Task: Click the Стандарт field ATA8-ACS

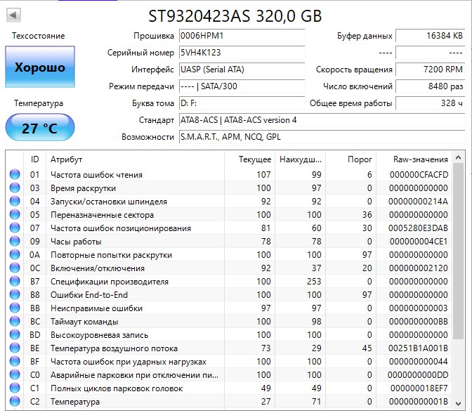Action: click(322, 120)
